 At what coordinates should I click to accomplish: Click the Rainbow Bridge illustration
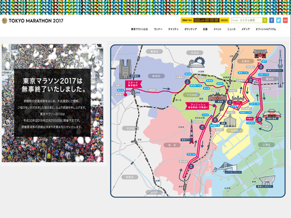(x=225, y=168)
